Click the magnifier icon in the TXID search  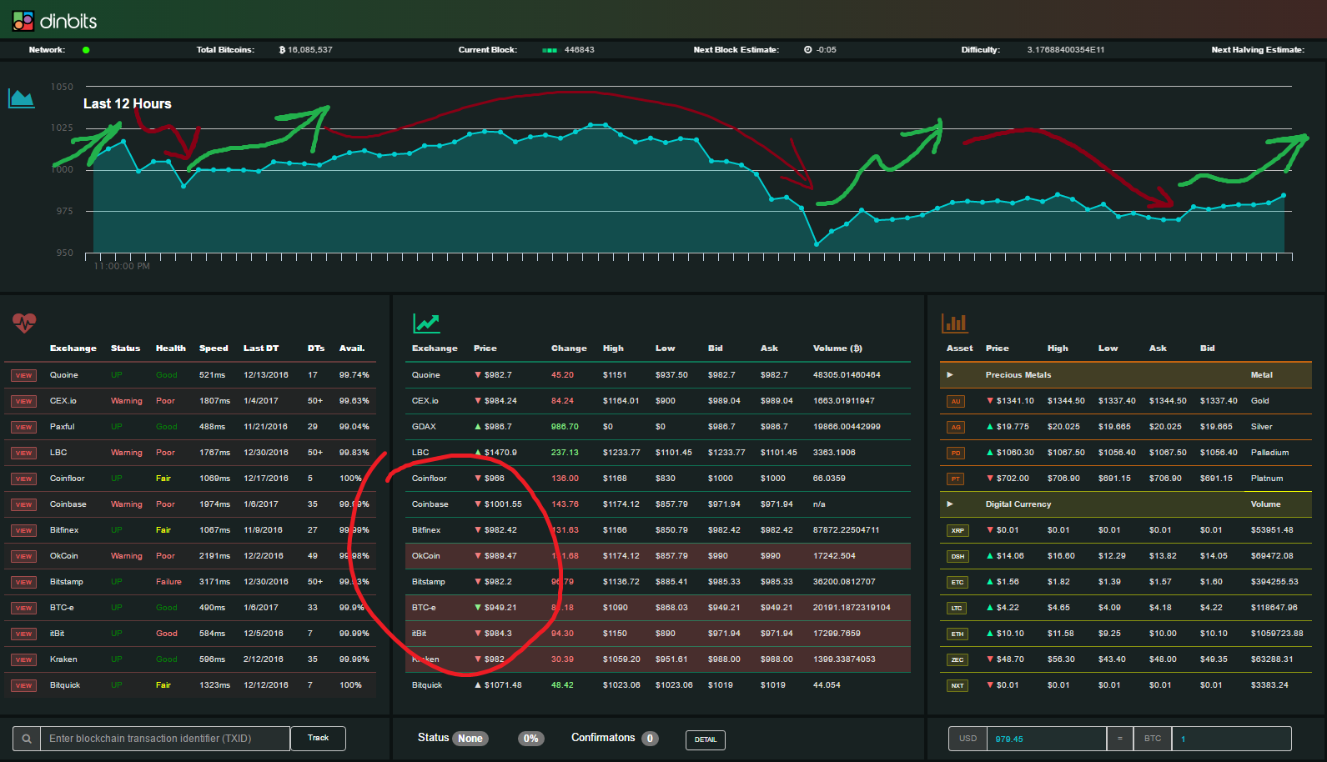(x=27, y=739)
